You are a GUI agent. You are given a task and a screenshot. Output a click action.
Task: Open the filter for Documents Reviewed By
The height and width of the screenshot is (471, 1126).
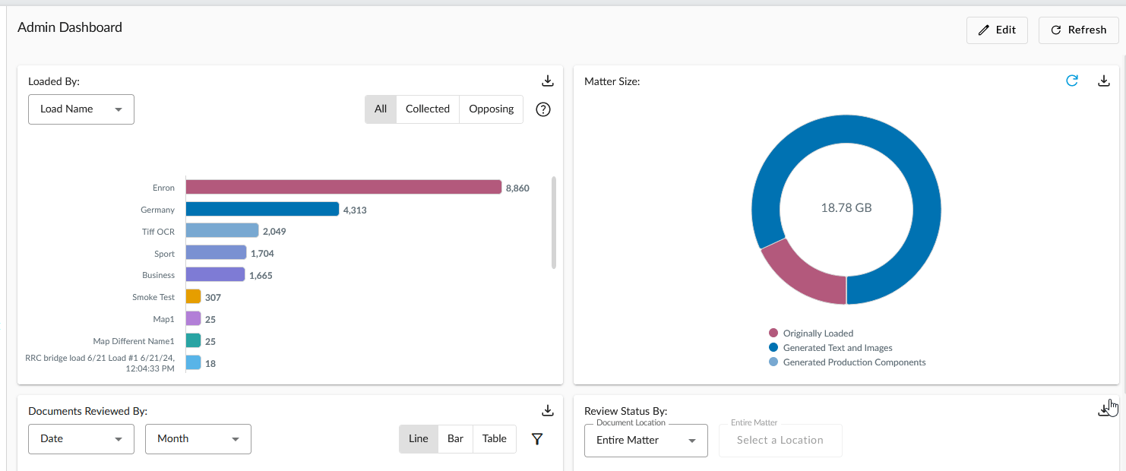click(537, 438)
